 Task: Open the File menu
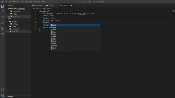point(6,2)
